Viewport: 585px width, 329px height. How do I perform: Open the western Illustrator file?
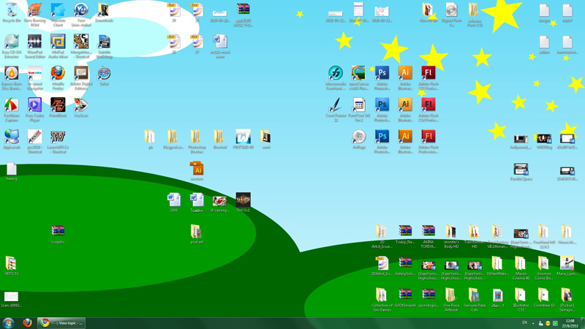(x=197, y=171)
